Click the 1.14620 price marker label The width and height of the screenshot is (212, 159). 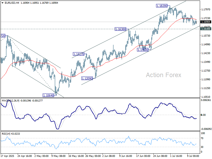[143, 50]
